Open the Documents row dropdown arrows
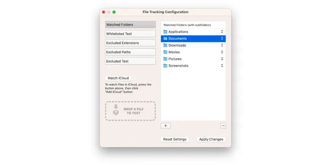Viewport: 331px width, 165px height. (222, 39)
